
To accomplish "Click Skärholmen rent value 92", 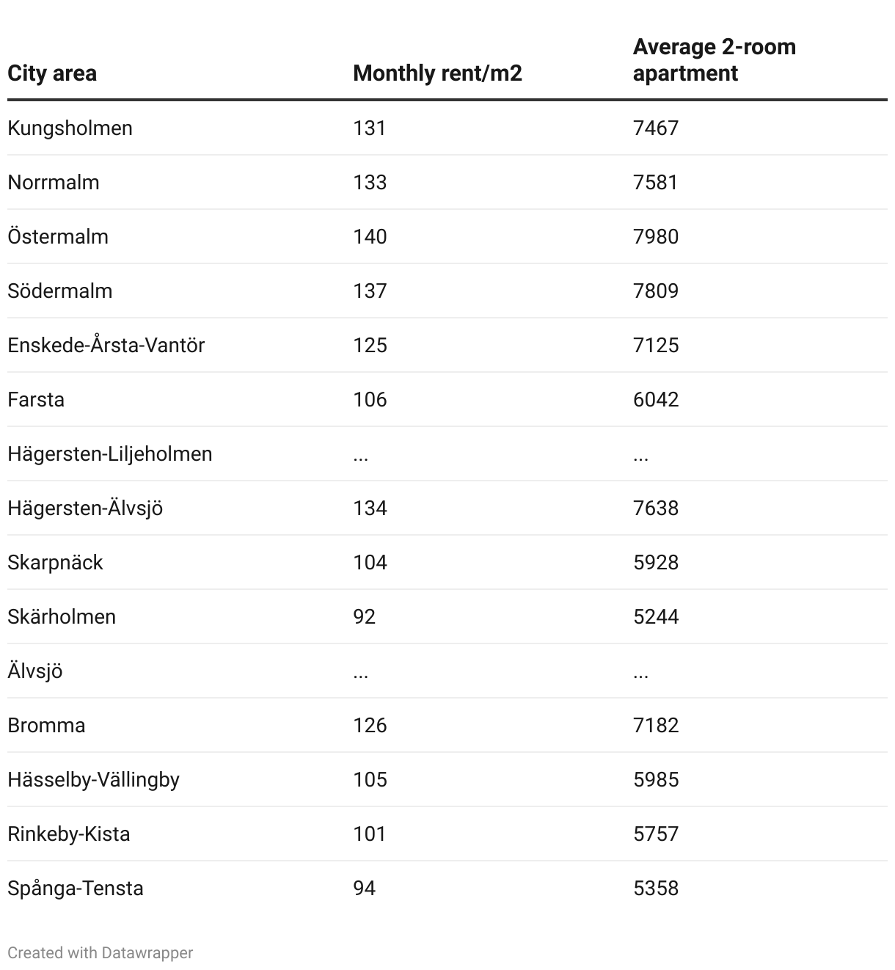I will coord(365,616).
